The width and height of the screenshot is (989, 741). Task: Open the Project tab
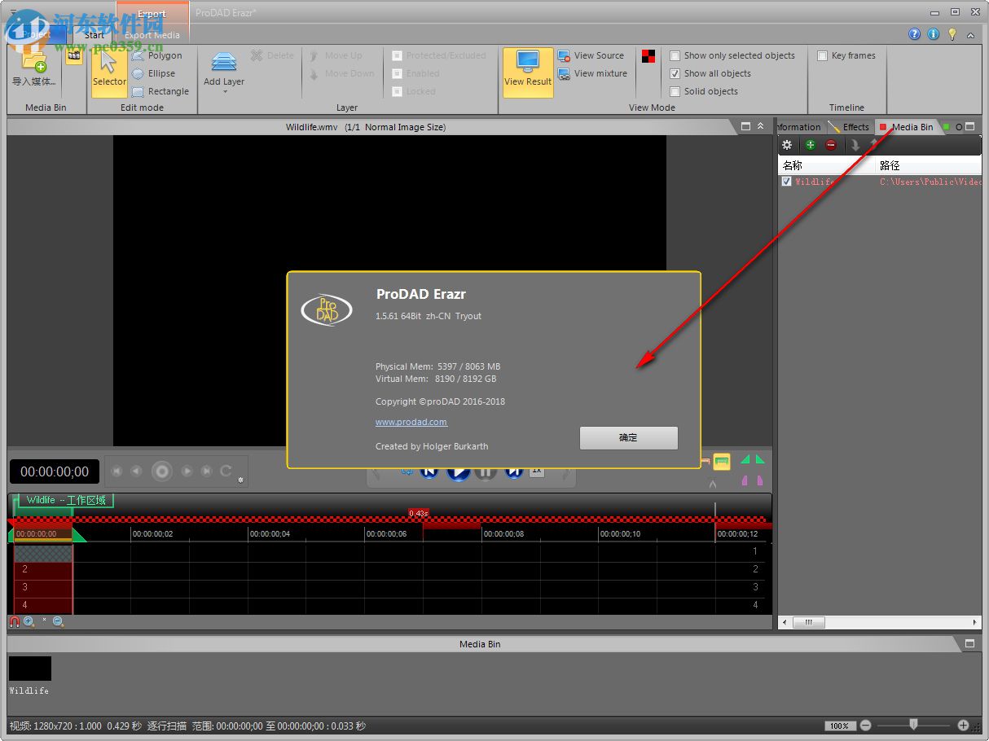pyautogui.click(x=37, y=34)
